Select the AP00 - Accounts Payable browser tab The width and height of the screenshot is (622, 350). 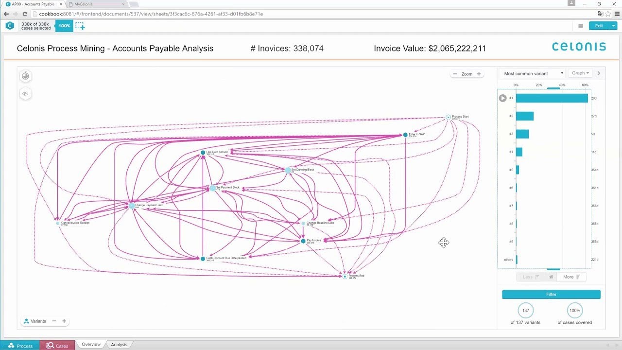(33, 4)
